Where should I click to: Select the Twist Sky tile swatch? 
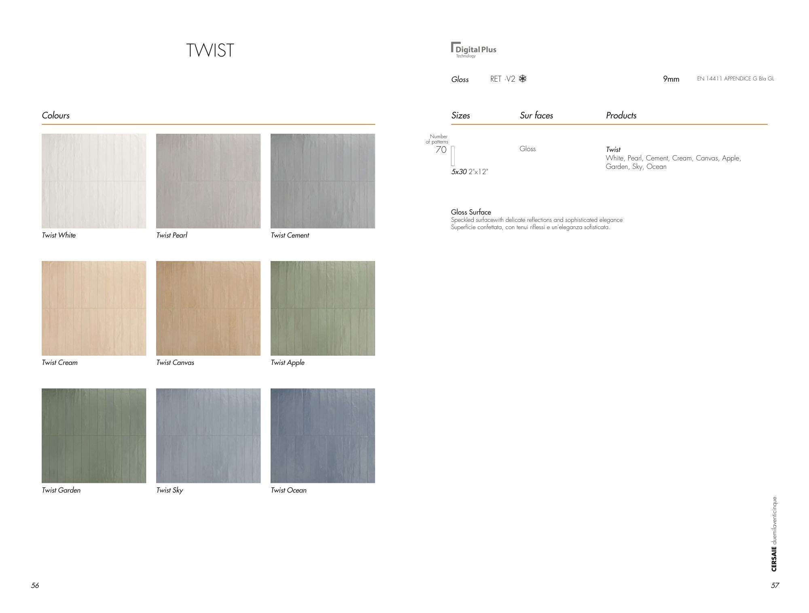click(x=208, y=436)
